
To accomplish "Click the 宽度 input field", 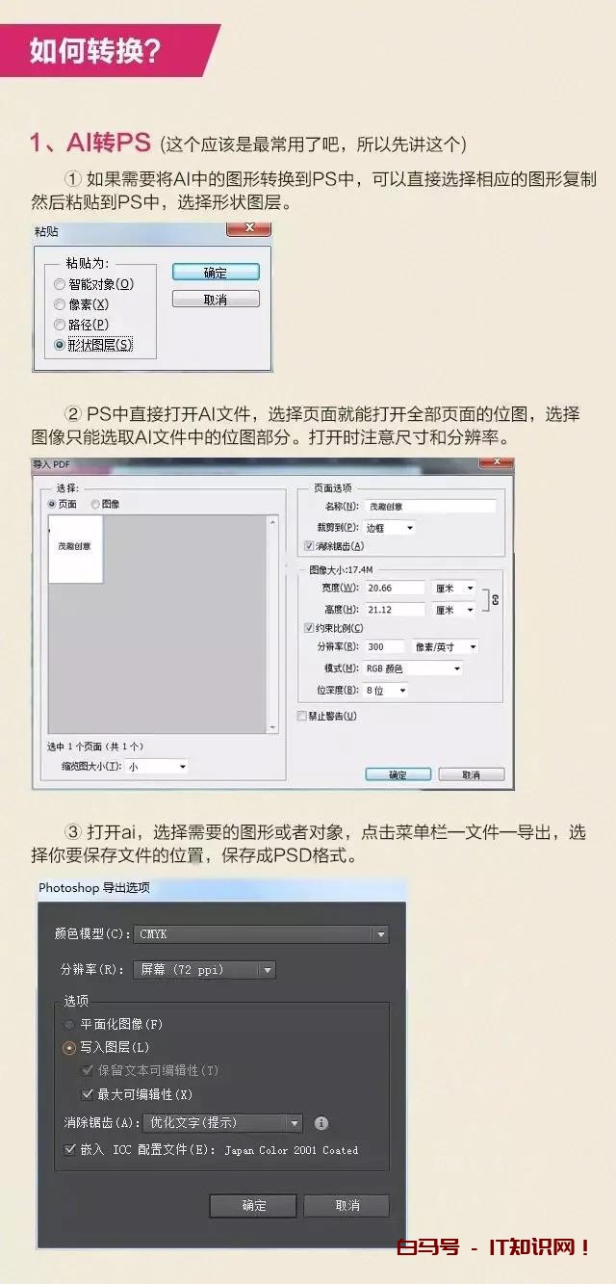I will pyautogui.click(x=395, y=588).
